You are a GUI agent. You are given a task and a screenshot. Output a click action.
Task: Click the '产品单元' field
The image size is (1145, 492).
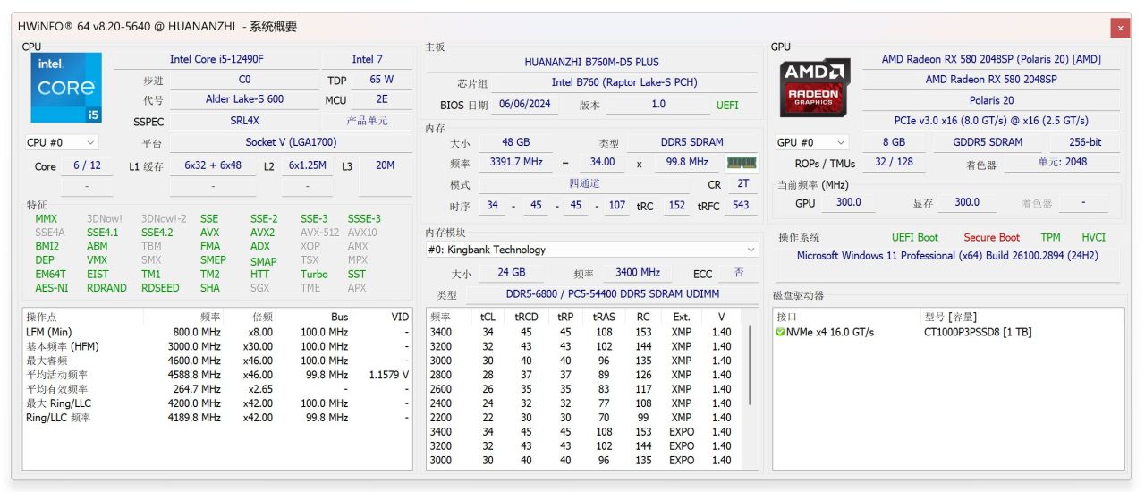pyautogui.click(x=368, y=121)
